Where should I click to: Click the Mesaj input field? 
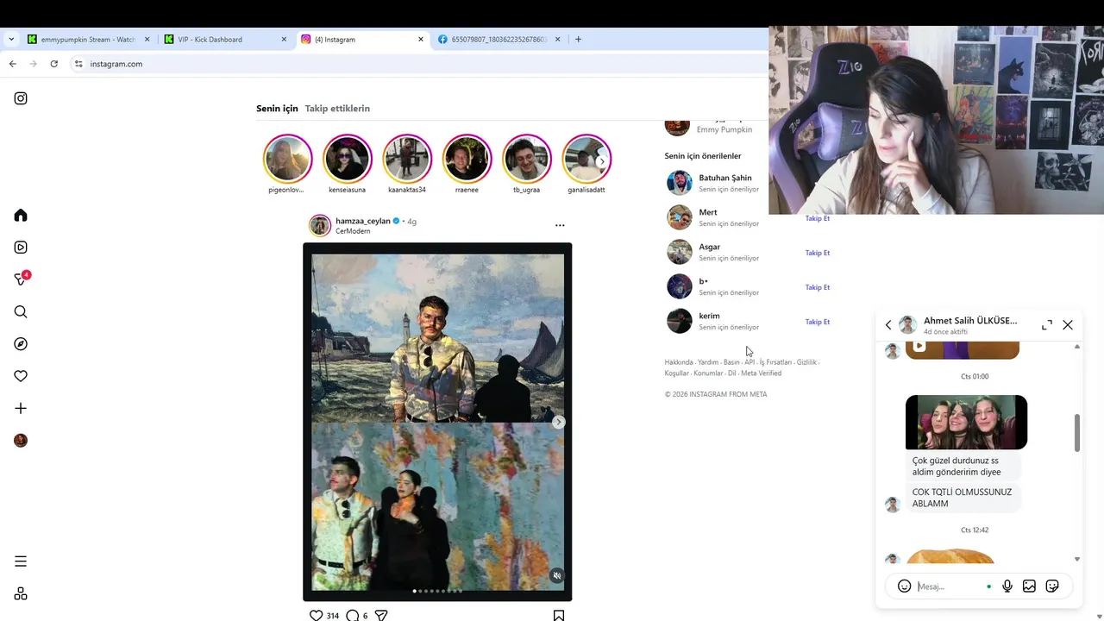pos(949,586)
